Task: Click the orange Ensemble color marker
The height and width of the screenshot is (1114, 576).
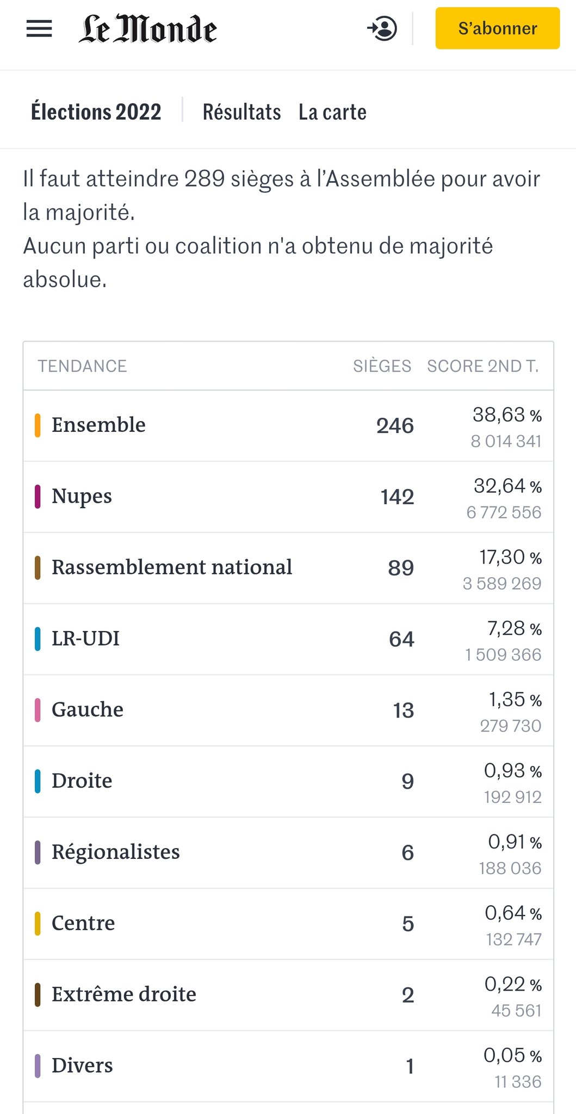Action: tap(38, 425)
